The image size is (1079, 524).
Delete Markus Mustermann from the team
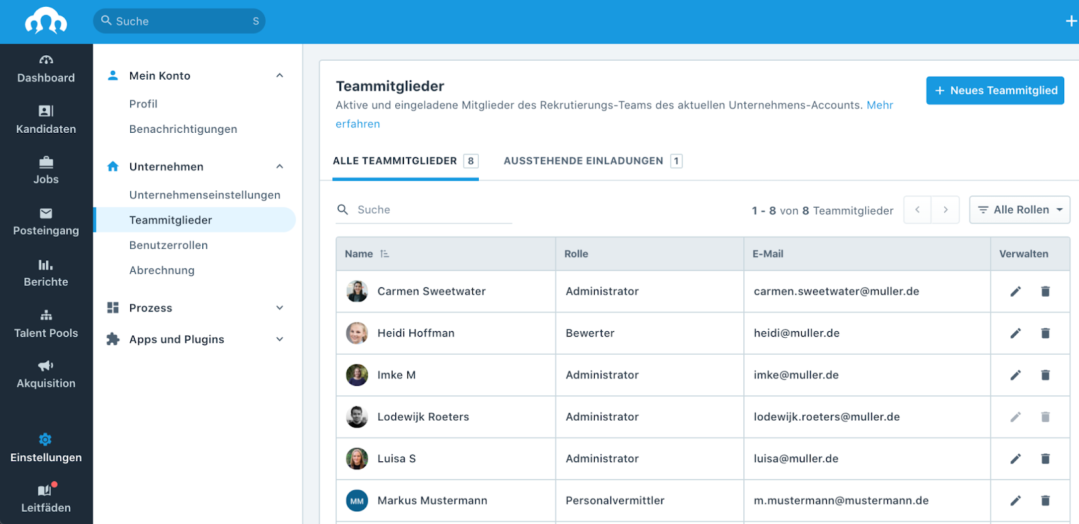point(1045,500)
